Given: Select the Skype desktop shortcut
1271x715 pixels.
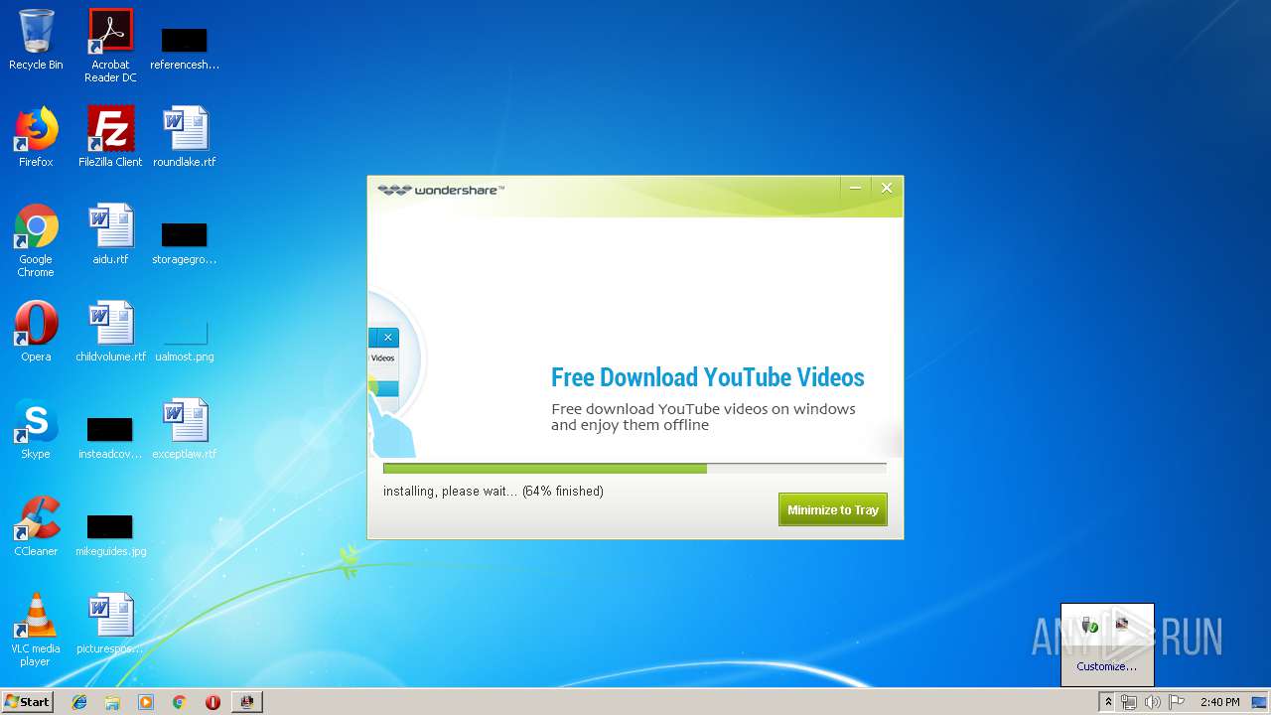Looking at the screenshot, I should [36, 429].
